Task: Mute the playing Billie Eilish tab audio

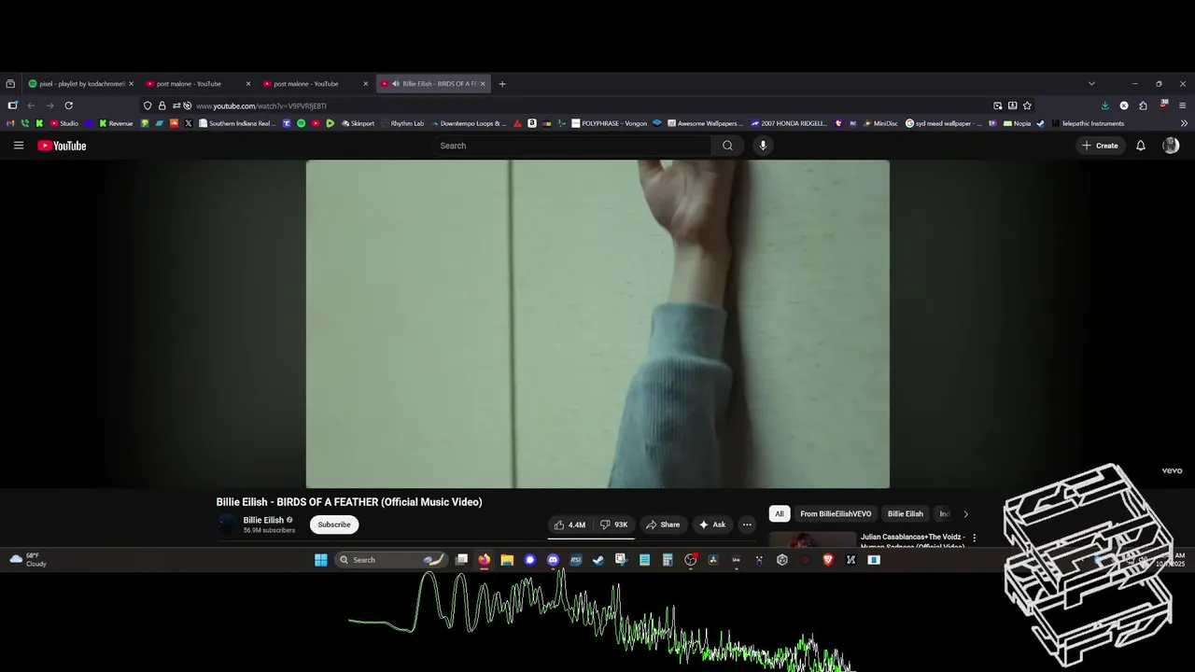Action: pyautogui.click(x=396, y=84)
